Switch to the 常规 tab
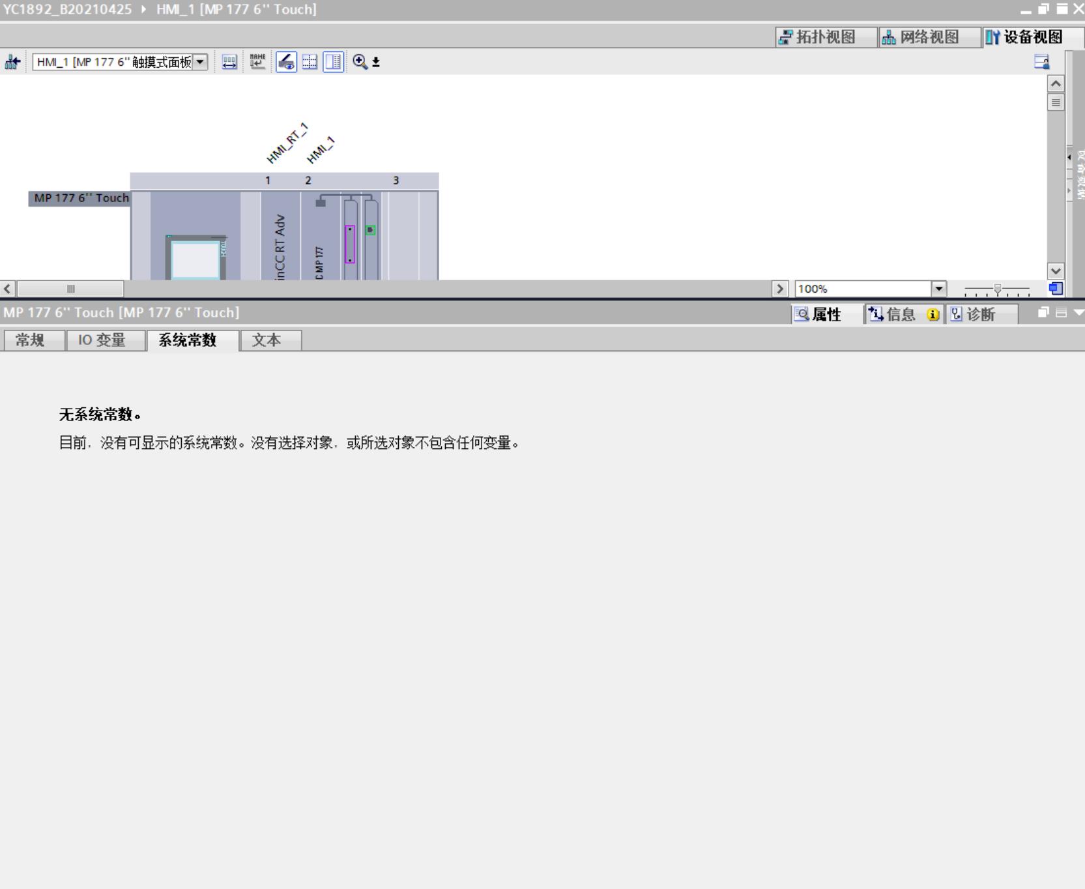The image size is (1085, 889). tap(31, 340)
